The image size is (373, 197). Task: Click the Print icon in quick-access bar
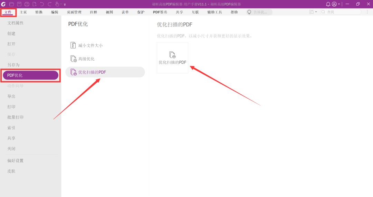click(27, 4)
